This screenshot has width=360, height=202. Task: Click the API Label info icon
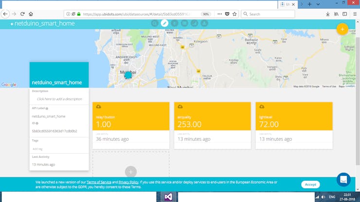click(x=47, y=108)
